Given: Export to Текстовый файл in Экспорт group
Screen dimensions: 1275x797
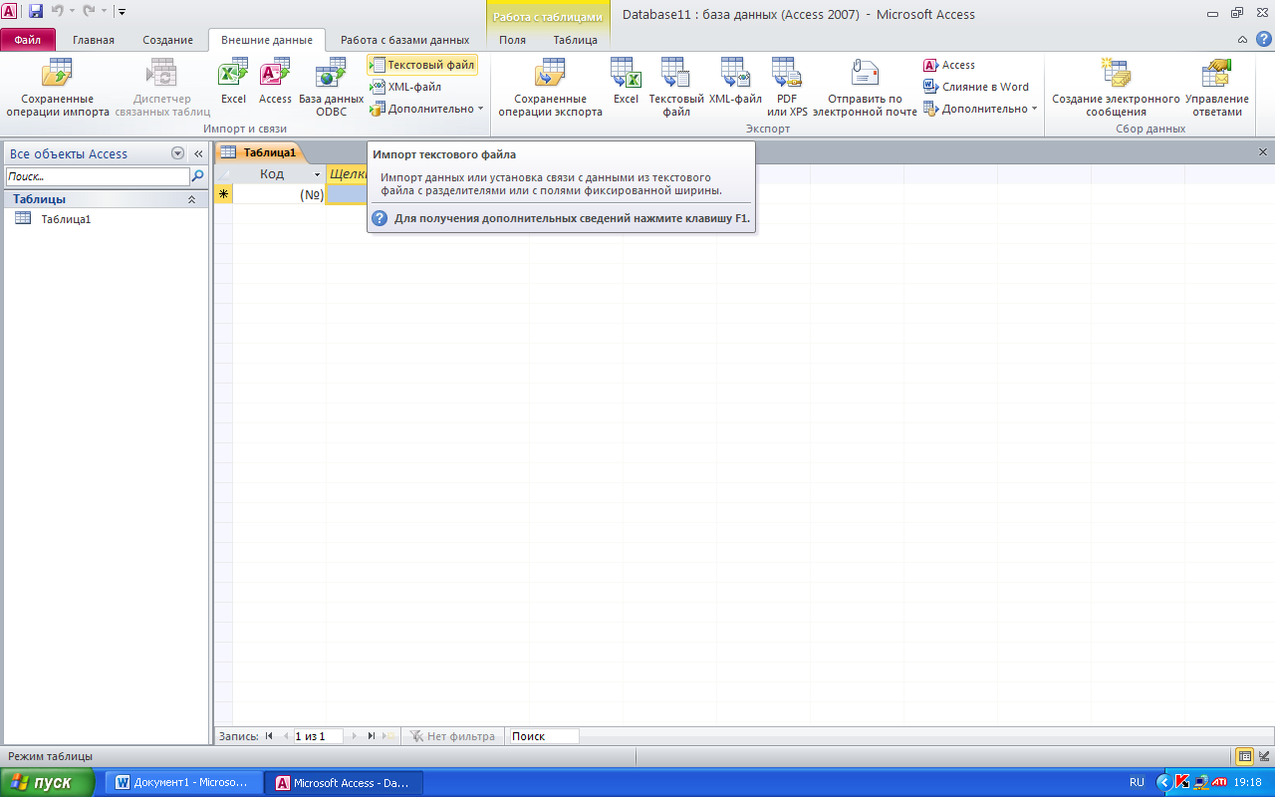Looking at the screenshot, I should click(676, 89).
